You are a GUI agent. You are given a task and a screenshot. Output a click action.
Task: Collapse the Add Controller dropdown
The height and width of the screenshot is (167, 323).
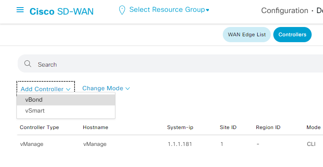pos(45,89)
